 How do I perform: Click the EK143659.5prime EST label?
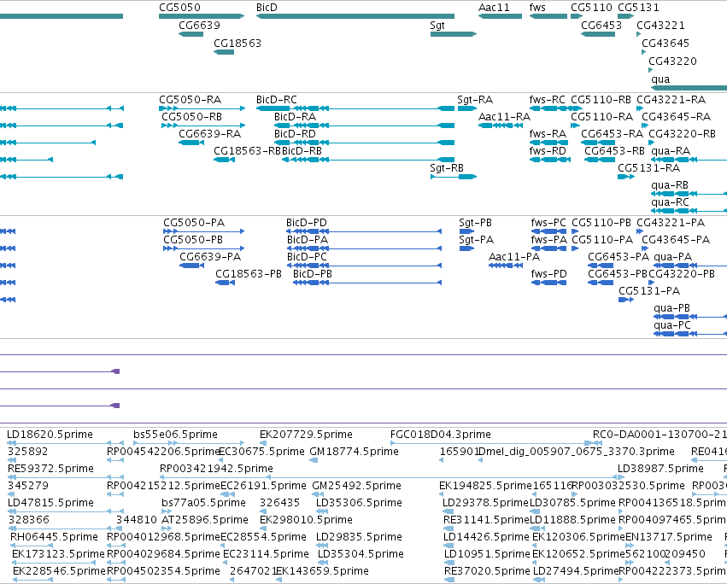323,571
